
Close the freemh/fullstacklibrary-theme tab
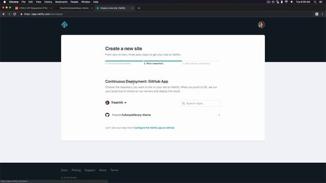(x=92, y=8)
